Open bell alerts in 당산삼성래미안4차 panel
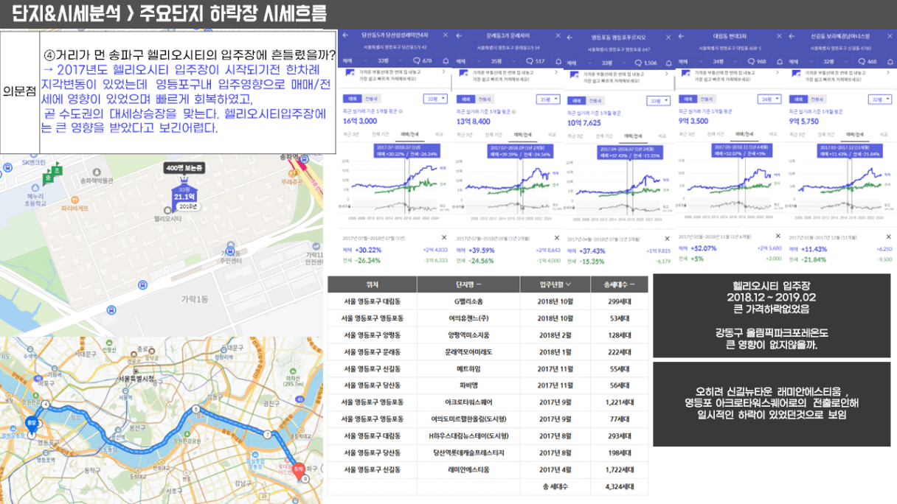Viewport: 897px width, 504px height. [x=446, y=61]
